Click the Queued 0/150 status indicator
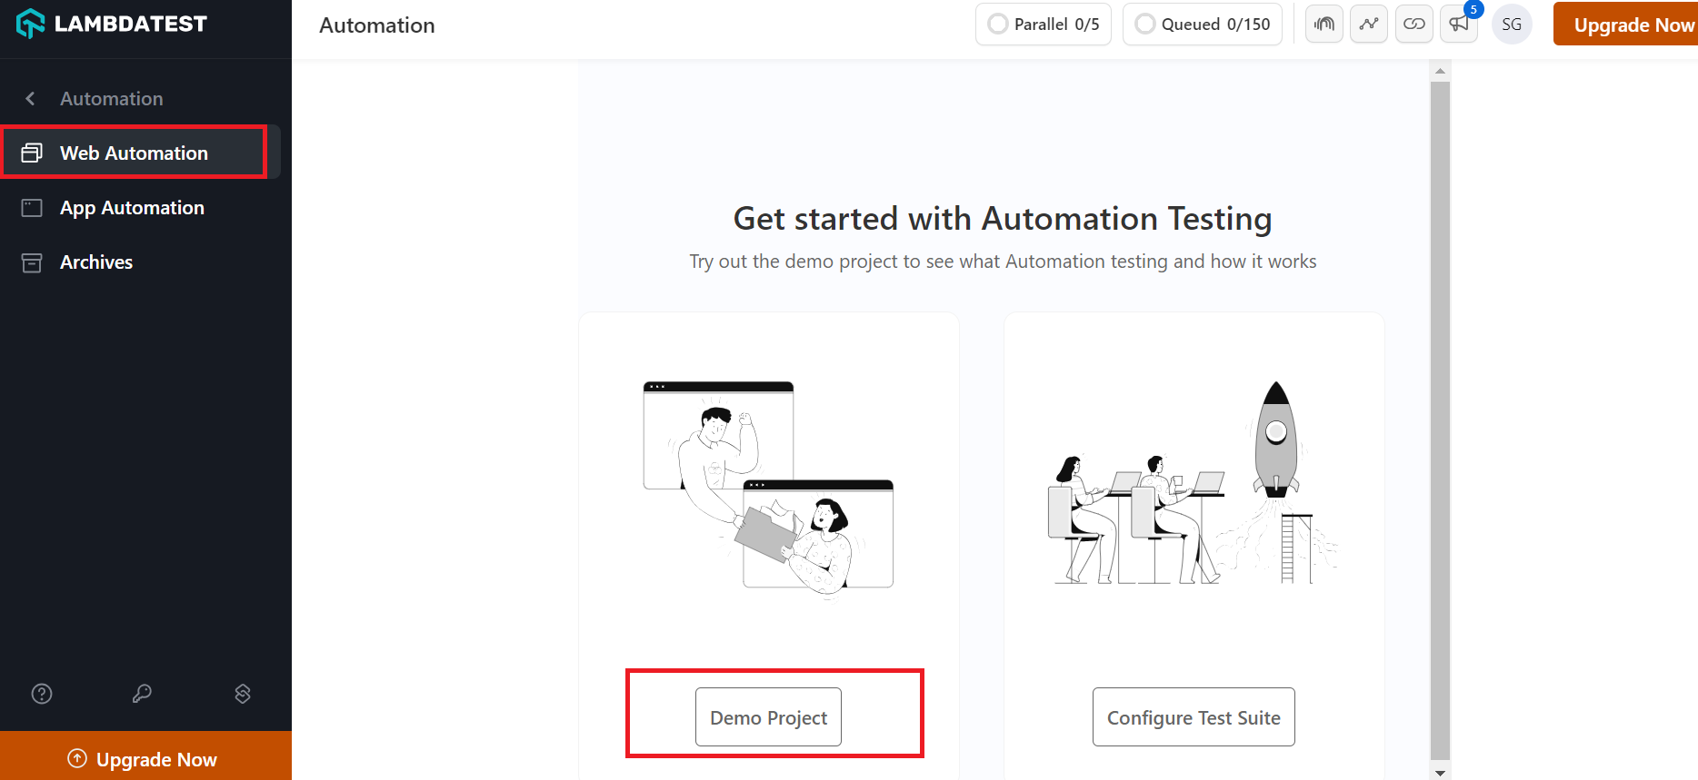Screen dimensions: 1698x780 tap(1203, 25)
